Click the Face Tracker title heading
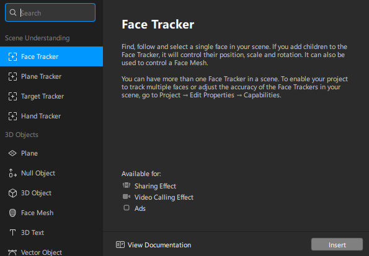The image size is (369, 256). tap(158, 24)
